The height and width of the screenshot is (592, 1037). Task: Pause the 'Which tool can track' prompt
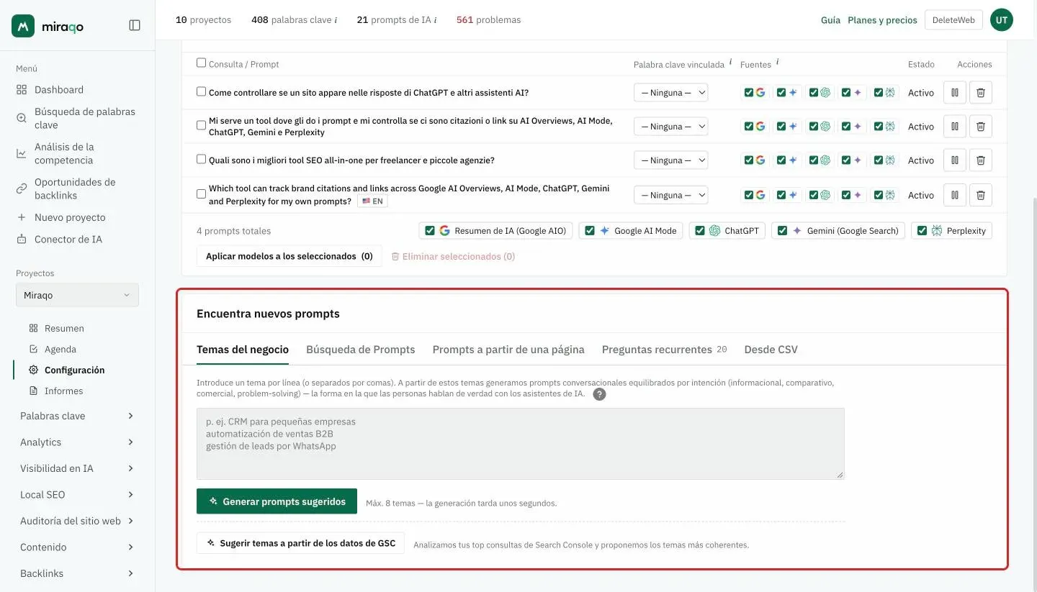[x=954, y=195]
